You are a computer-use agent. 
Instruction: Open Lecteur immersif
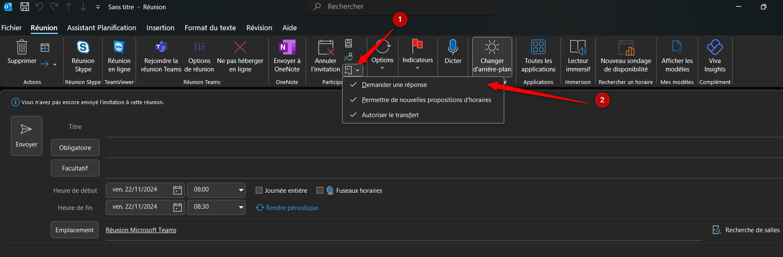coord(578,47)
